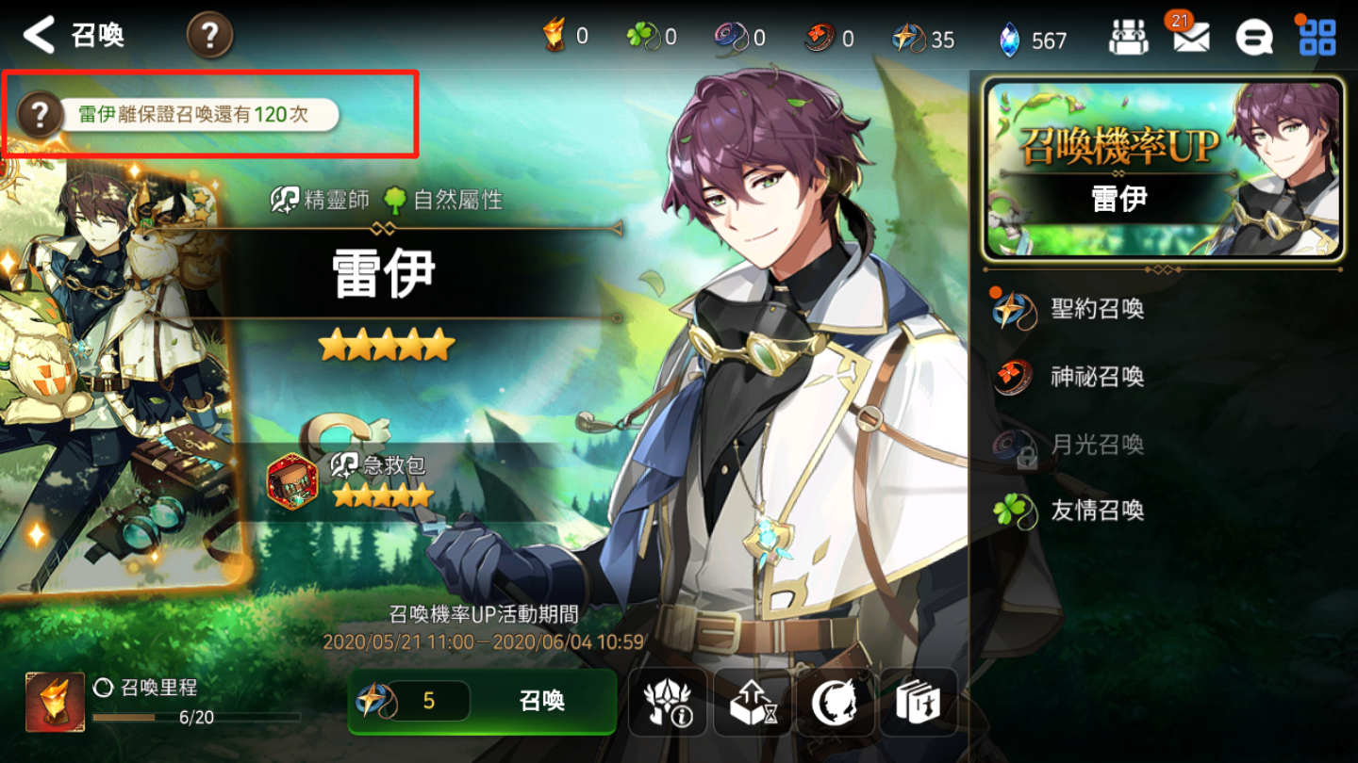This screenshot has height=763, width=1358.
Task: Tap the Skystone currency 567 counter
Action: pos(1033,39)
